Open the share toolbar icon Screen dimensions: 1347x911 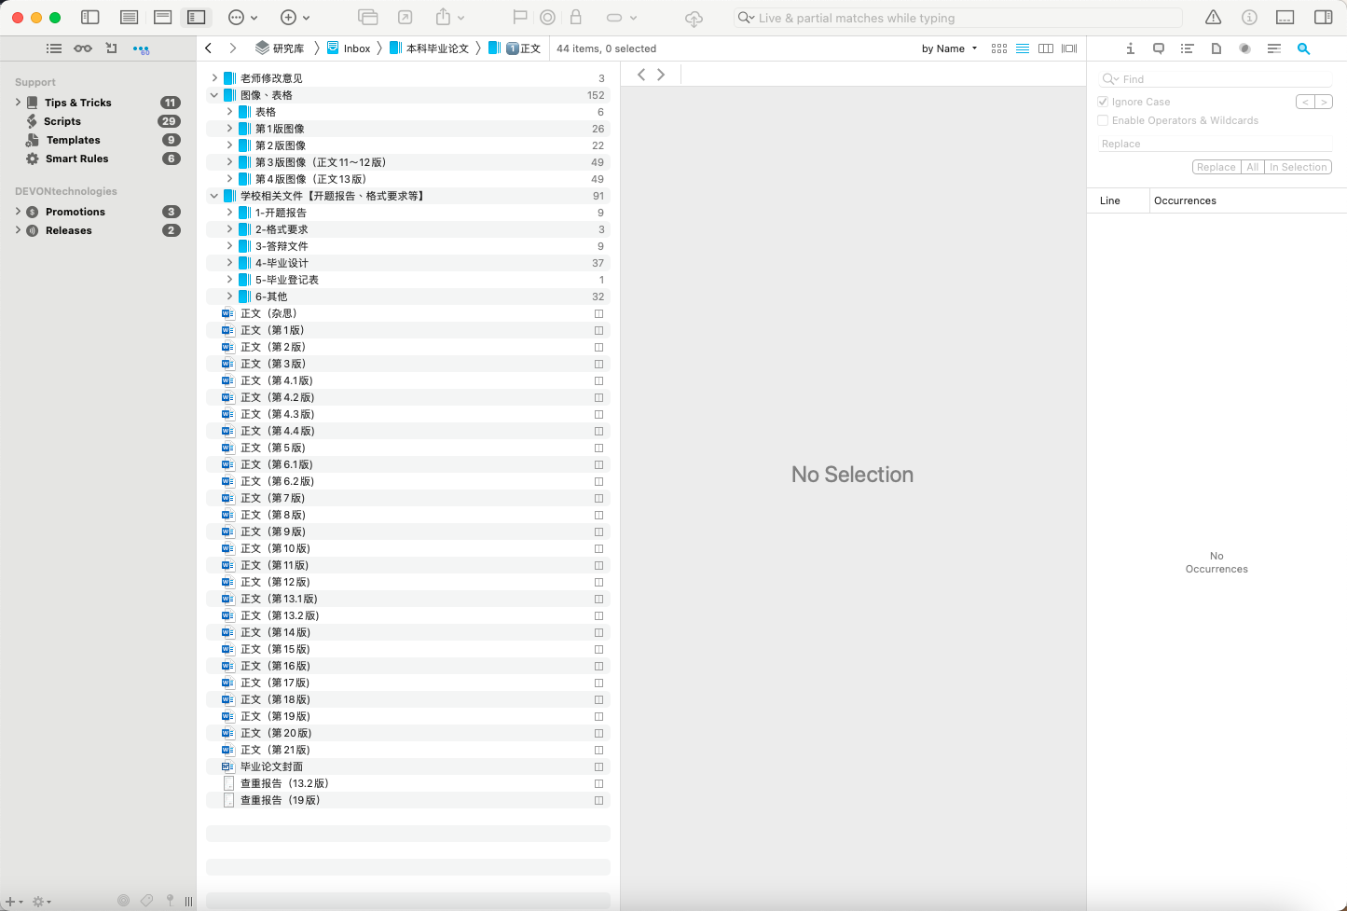(x=444, y=18)
